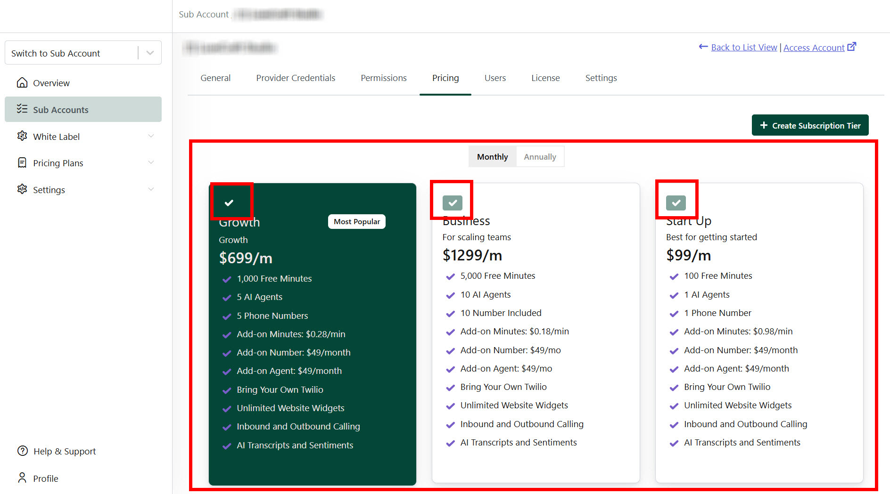The width and height of the screenshot is (890, 494).
Task: Open the General tab
Action: point(215,78)
